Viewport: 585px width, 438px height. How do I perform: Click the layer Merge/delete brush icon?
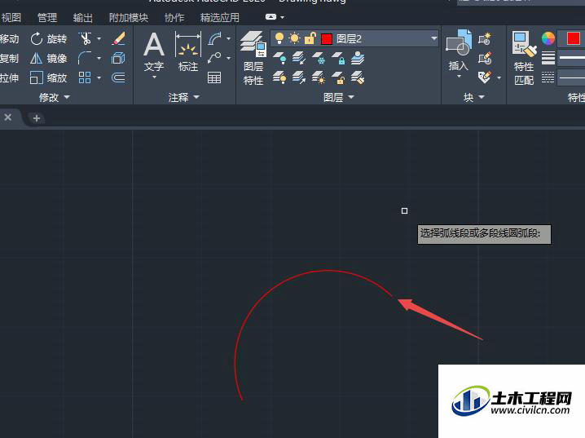[x=358, y=77]
